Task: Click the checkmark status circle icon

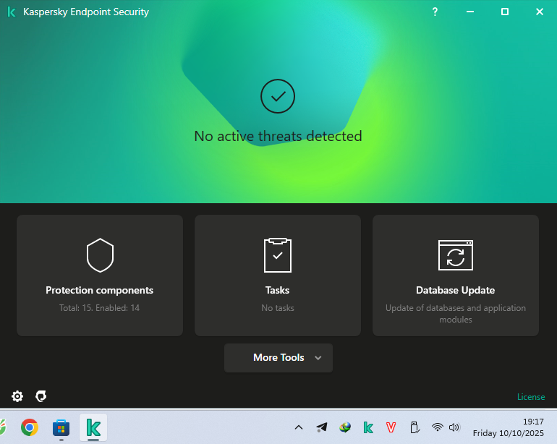Action: tap(278, 96)
